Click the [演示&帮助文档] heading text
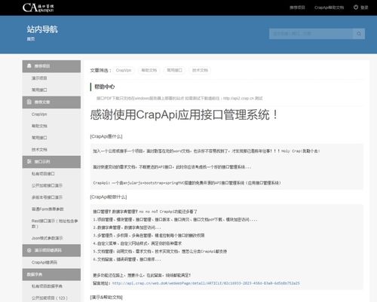This screenshot has width=377, height=302. tap(106, 297)
